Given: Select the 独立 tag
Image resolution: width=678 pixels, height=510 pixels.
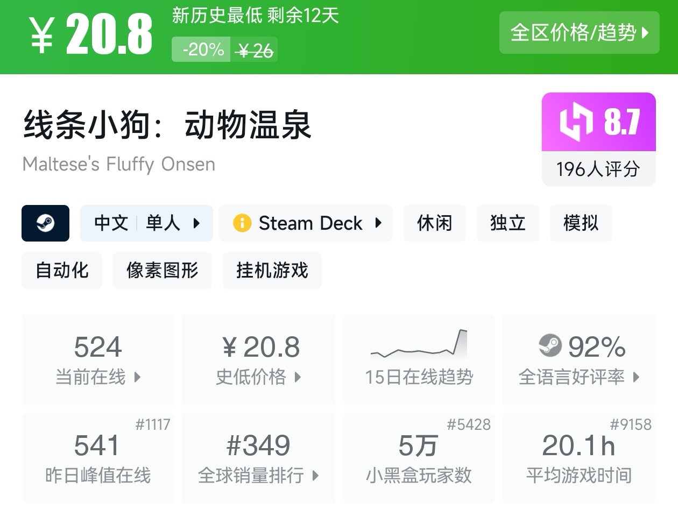Looking at the screenshot, I should click(x=507, y=223).
